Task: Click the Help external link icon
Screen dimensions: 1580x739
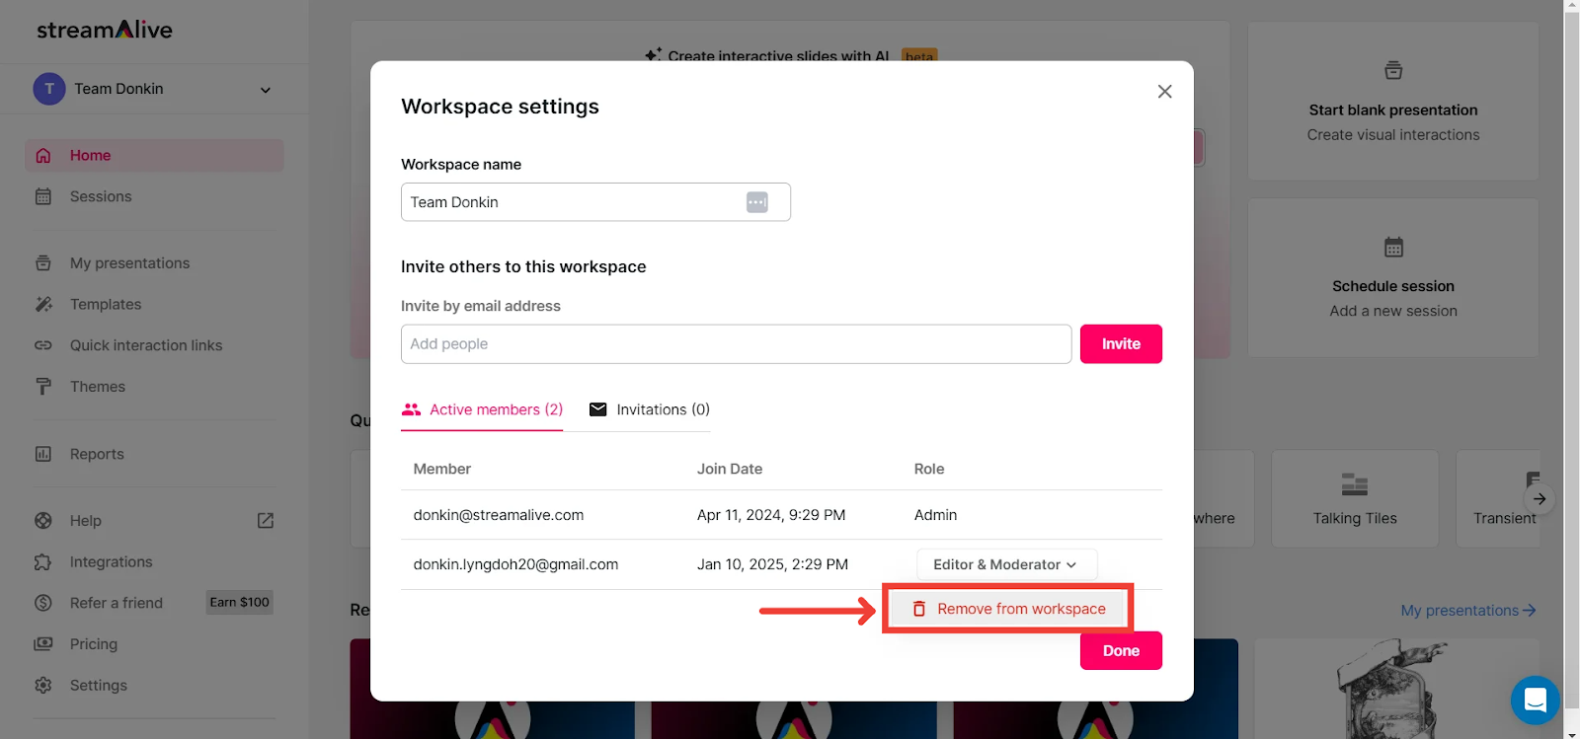Action: 266,521
